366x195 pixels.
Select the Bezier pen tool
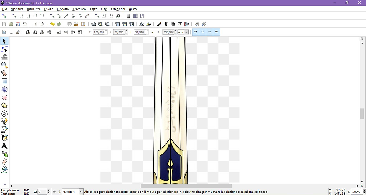tap(4, 129)
